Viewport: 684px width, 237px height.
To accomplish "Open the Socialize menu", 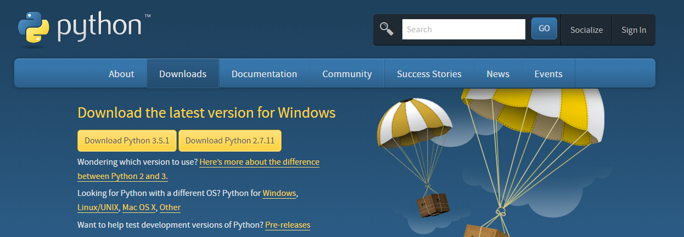I will [586, 30].
